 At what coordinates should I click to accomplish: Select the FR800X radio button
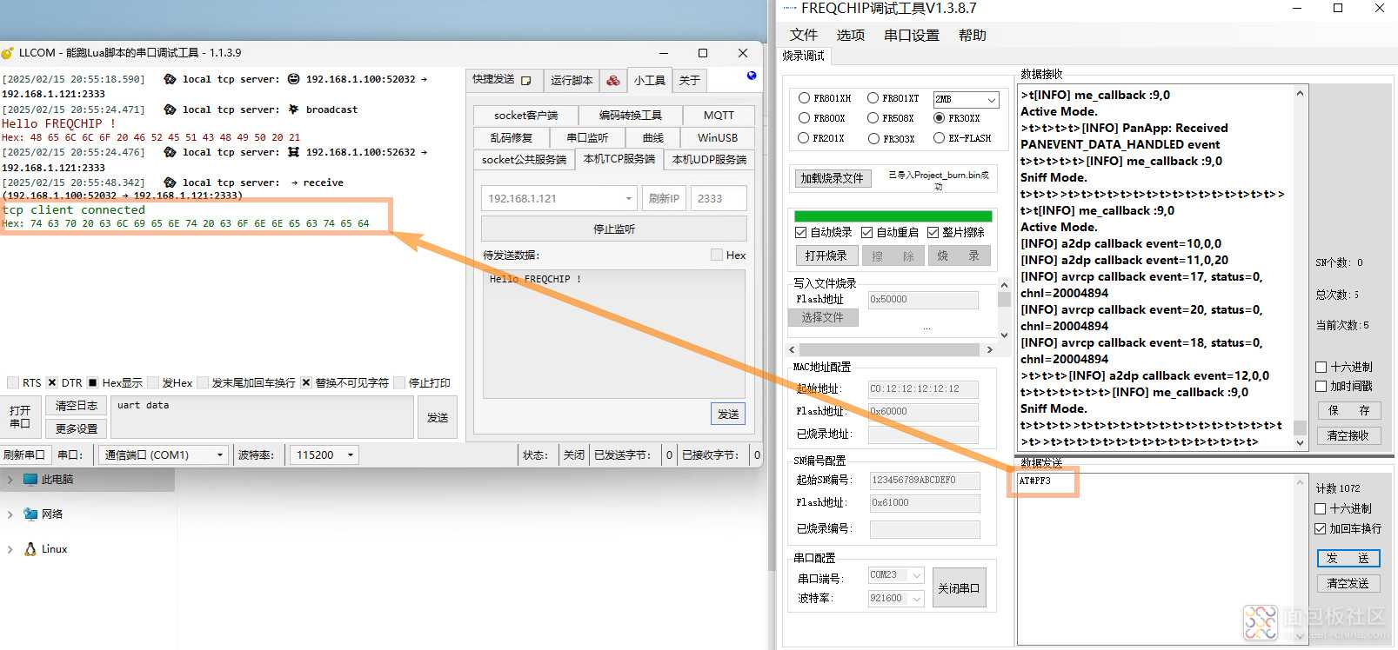[804, 117]
